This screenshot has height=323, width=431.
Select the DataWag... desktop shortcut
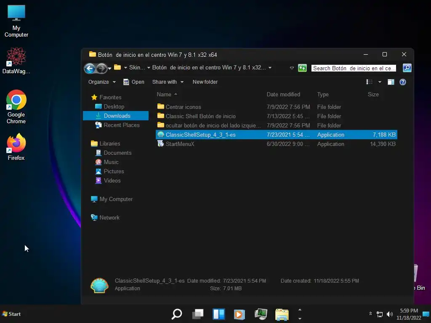tap(16, 61)
